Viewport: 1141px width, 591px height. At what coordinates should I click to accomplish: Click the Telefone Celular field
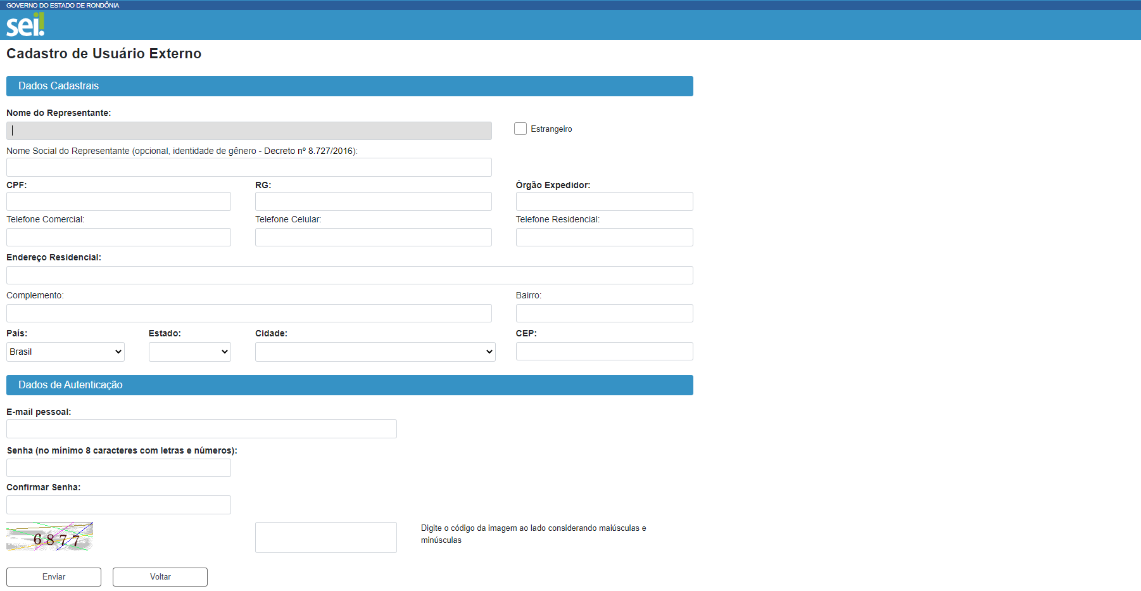click(x=373, y=237)
